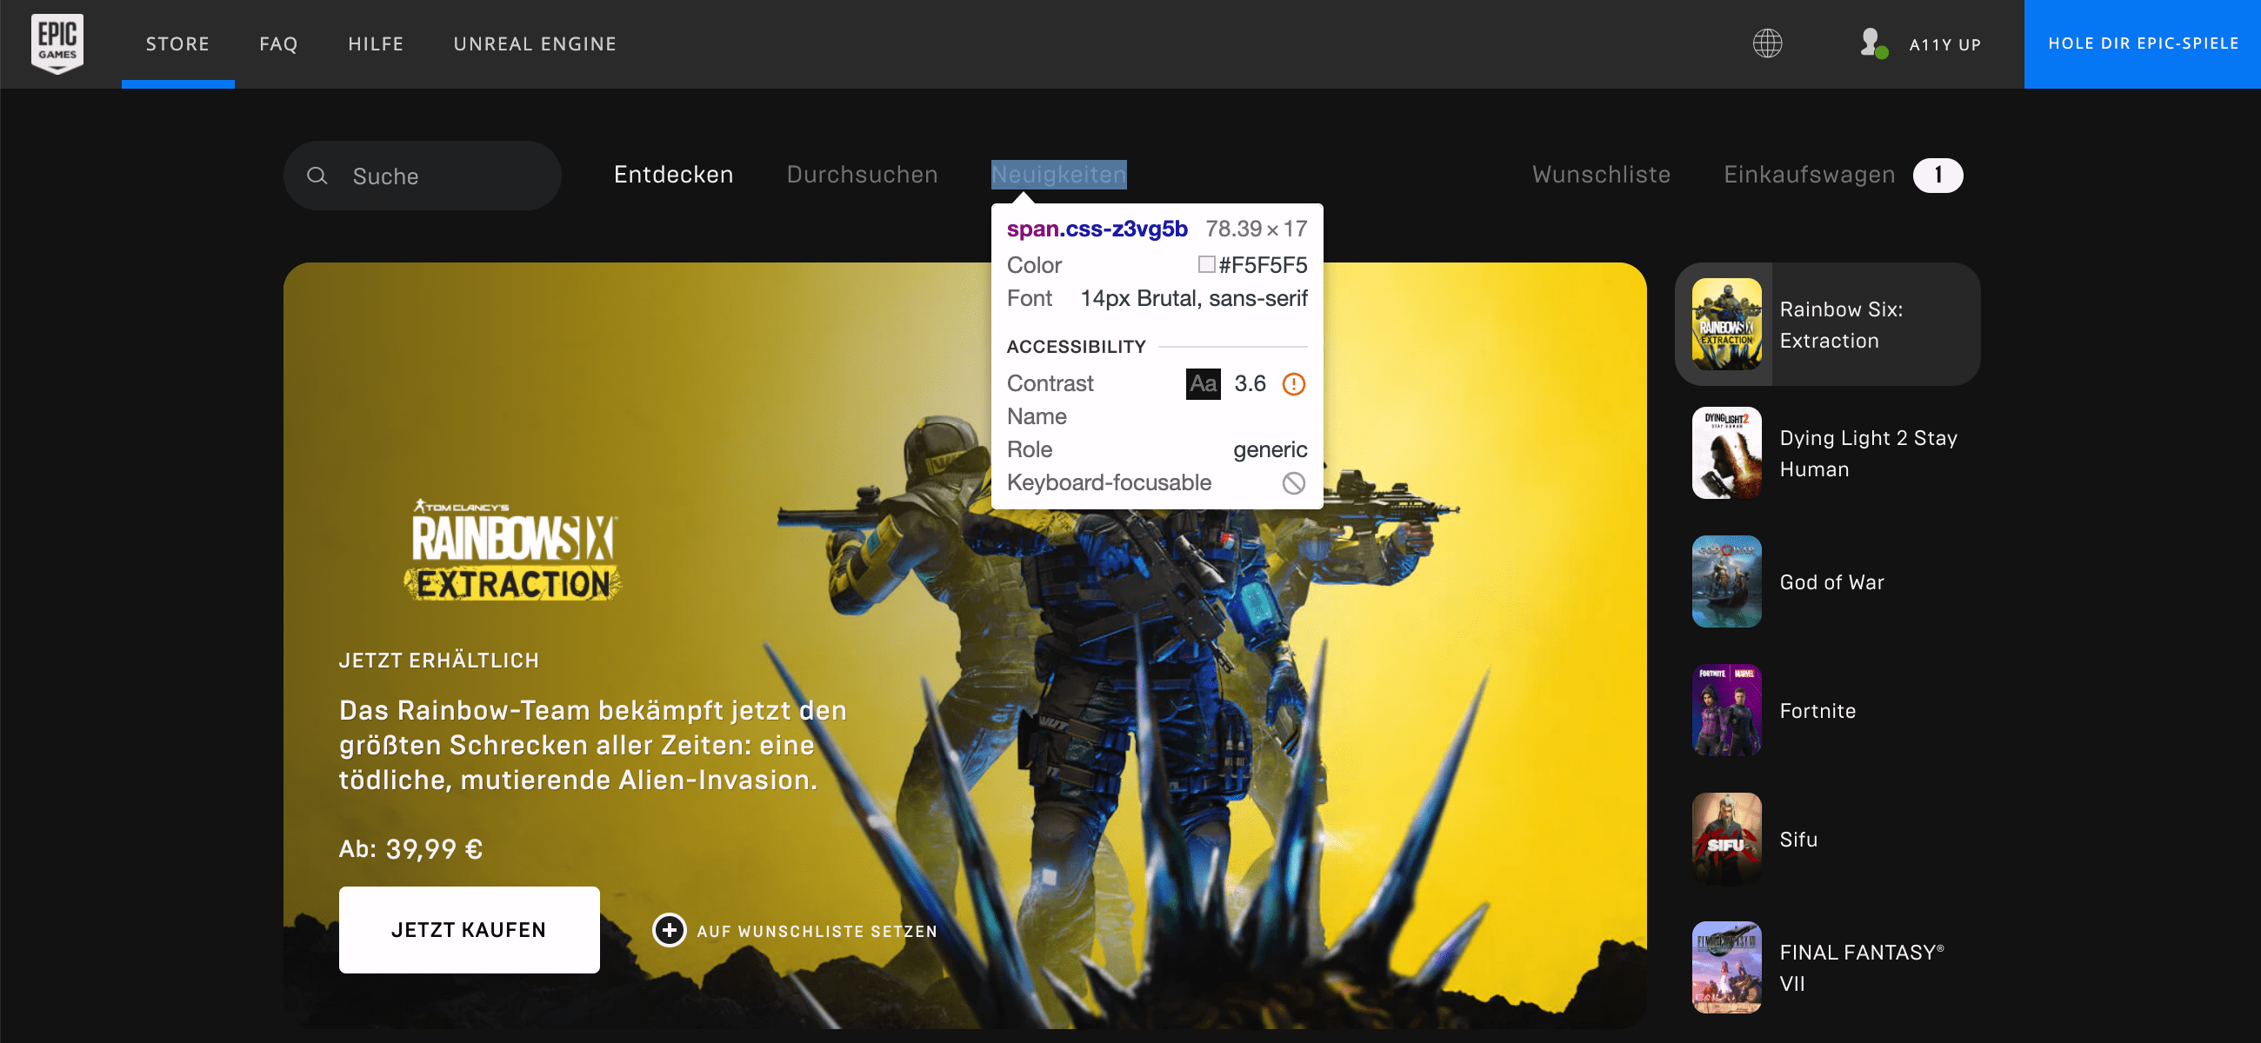Click the God of War thumbnail
The width and height of the screenshot is (2261, 1043).
(1727, 582)
